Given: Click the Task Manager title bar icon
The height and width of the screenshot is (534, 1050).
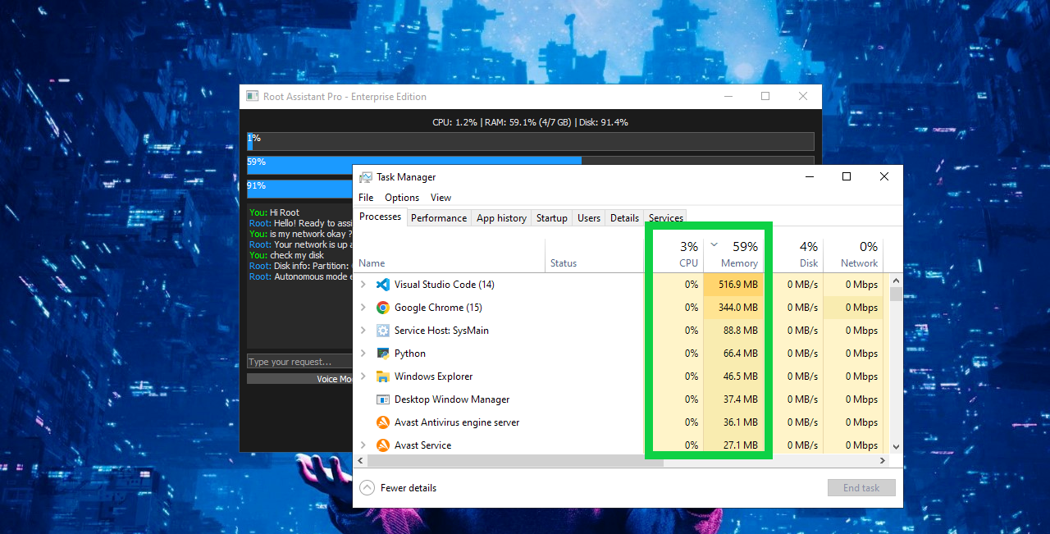Looking at the screenshot, I should click(x=366, y=177).
